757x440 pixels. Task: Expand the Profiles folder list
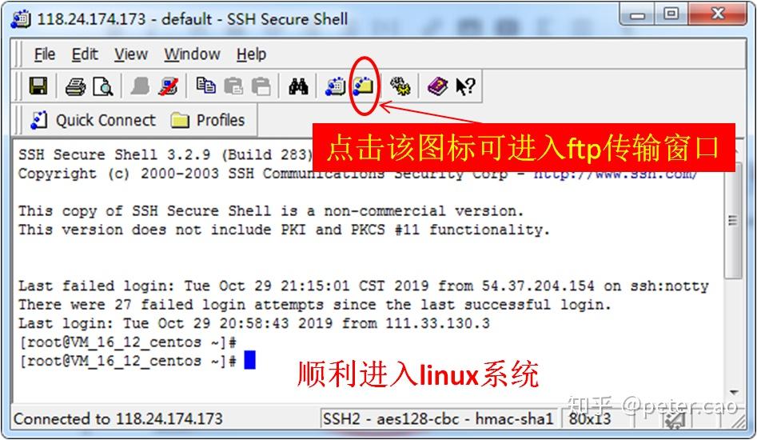[208, 120]
